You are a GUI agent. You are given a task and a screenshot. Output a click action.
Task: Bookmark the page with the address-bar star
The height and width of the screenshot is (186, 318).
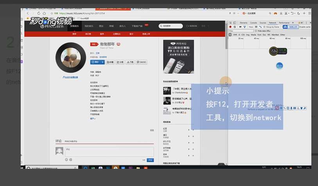click(52, 13)
